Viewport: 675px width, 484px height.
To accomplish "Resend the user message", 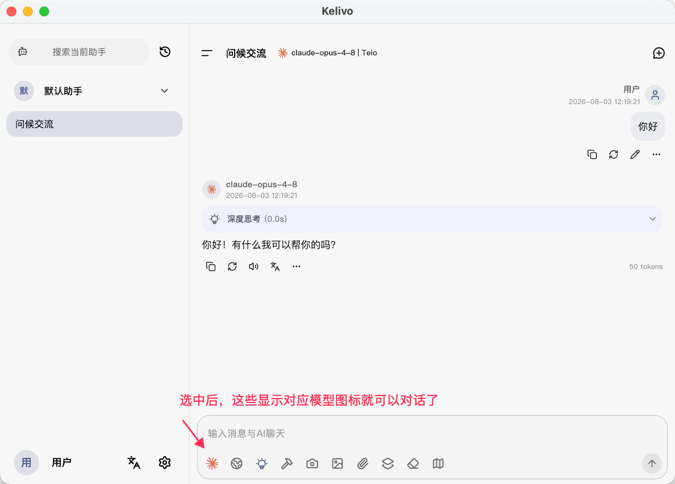I will tap(614, 155).
